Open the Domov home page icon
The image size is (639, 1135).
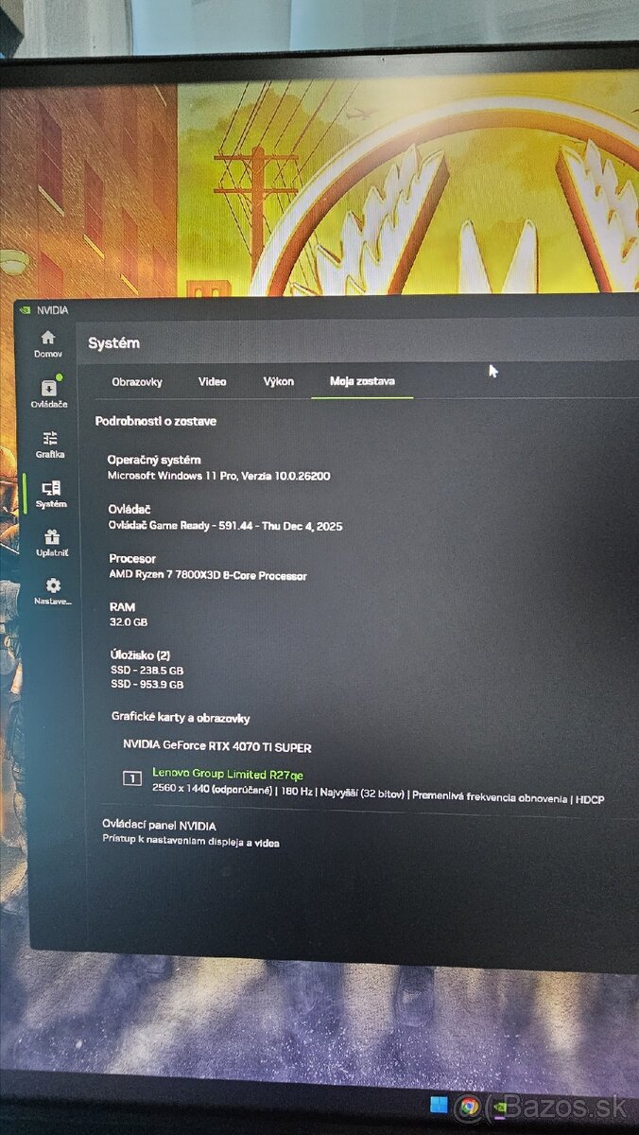tap(47, 339)
